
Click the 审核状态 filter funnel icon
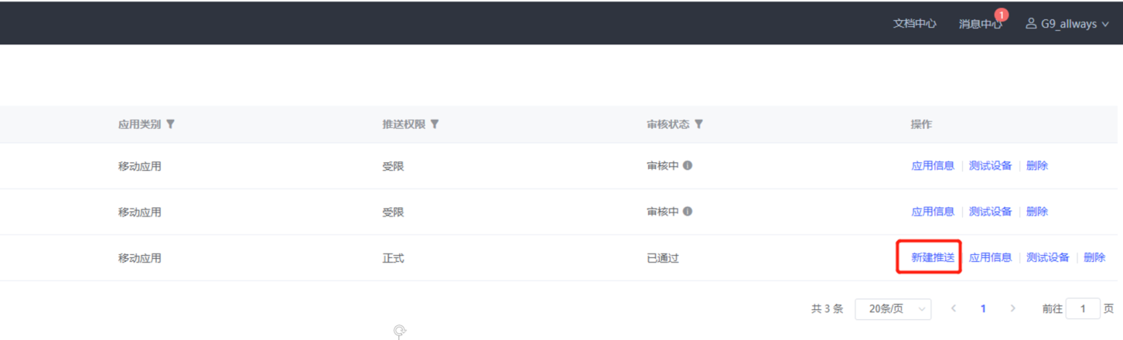pyautogui.click(x=698, y=124)
